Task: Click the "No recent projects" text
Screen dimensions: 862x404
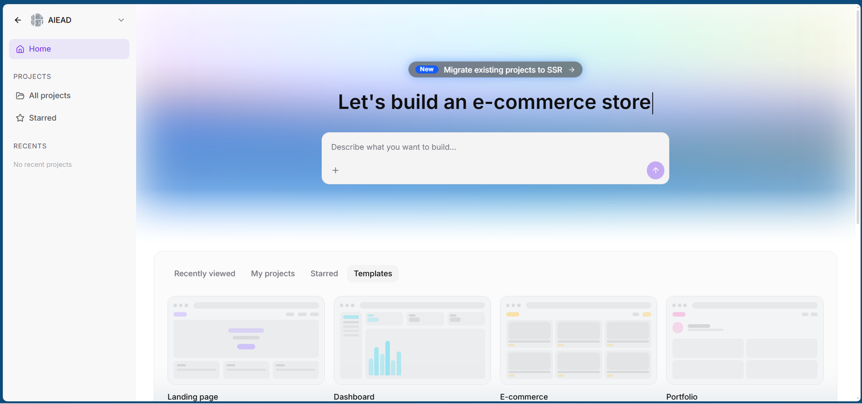Action: [43, 165]
